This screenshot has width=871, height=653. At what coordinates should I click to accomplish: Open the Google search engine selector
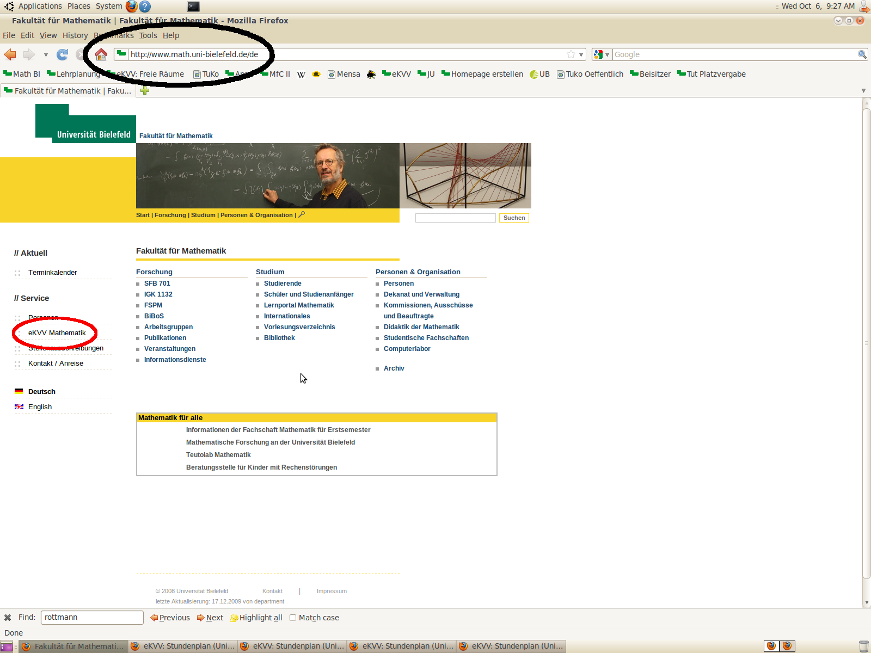(602, 54)
